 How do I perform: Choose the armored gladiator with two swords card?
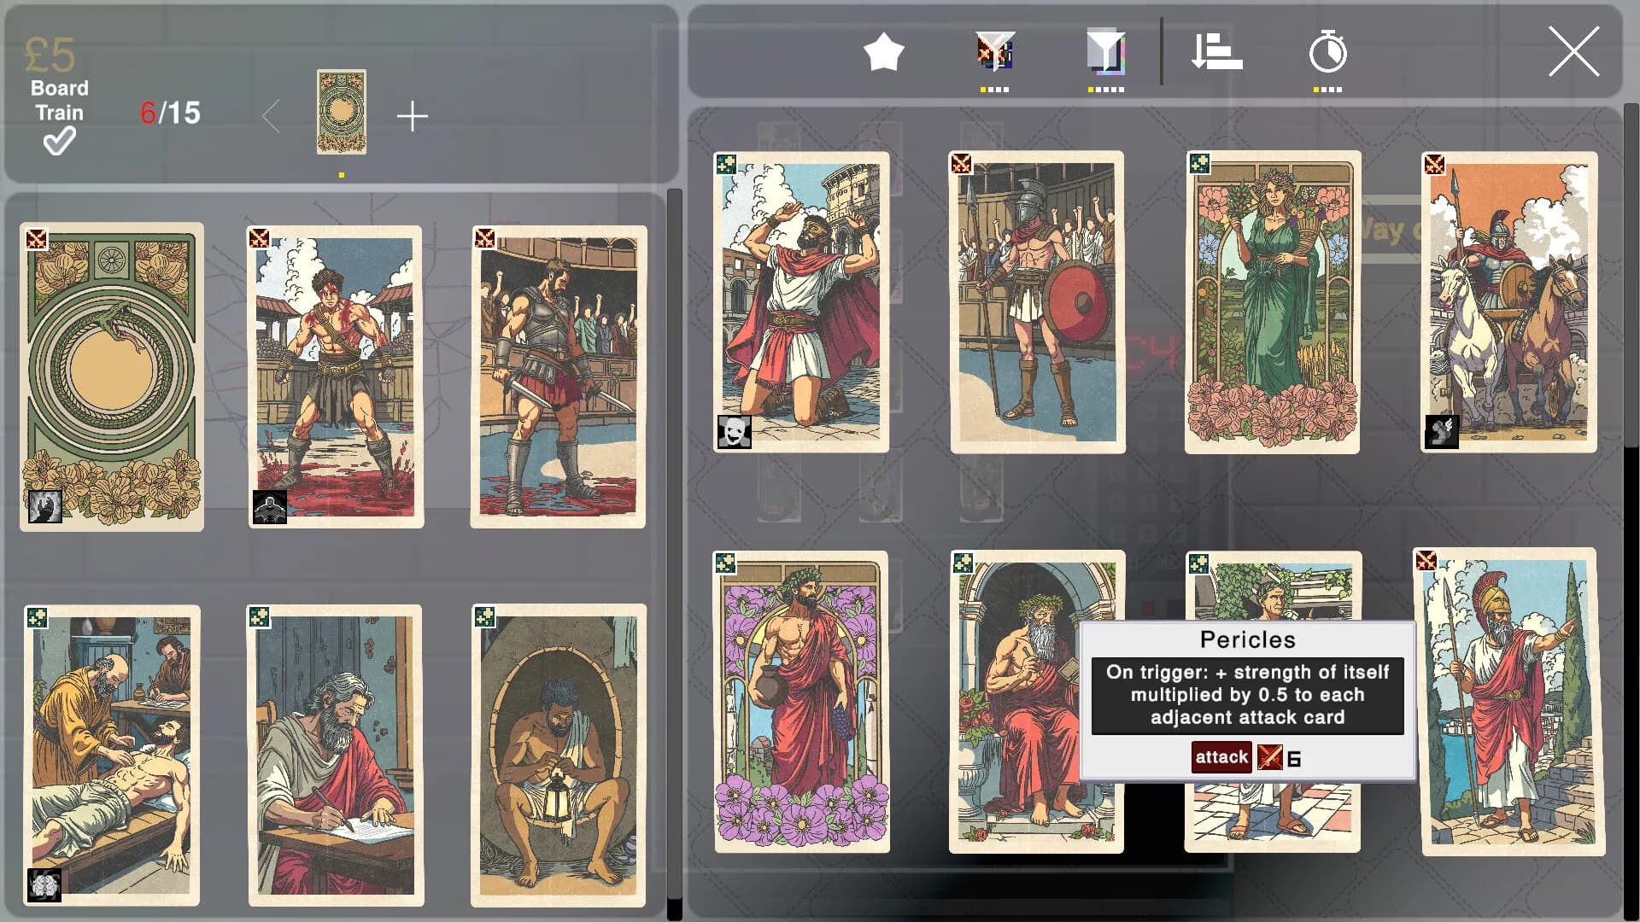[559, 376]
